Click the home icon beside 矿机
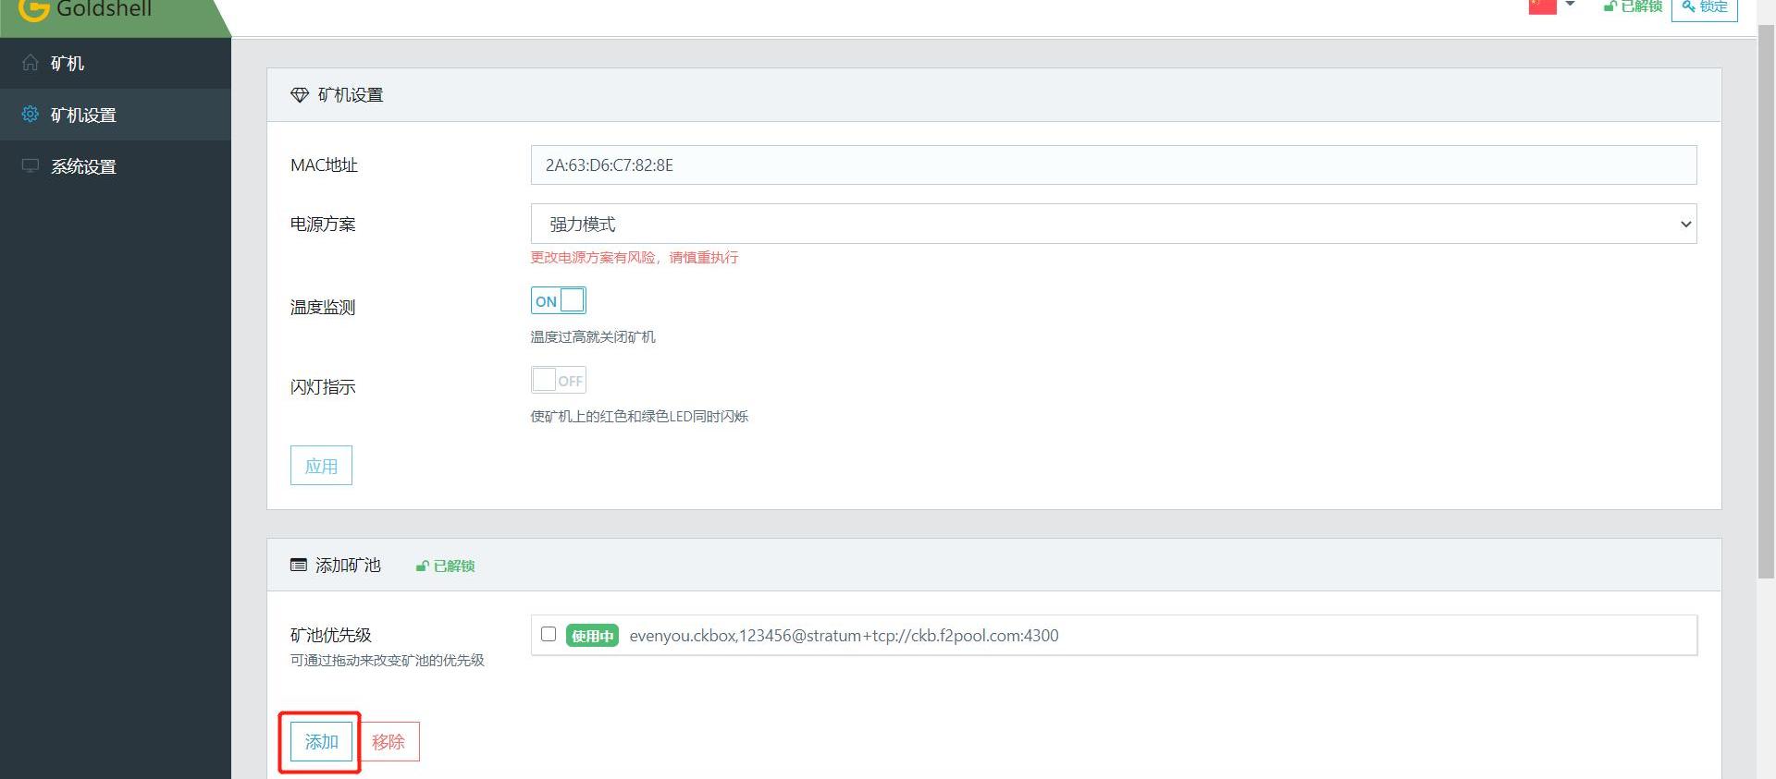1776x779 pixels. (x=31, y=63)
